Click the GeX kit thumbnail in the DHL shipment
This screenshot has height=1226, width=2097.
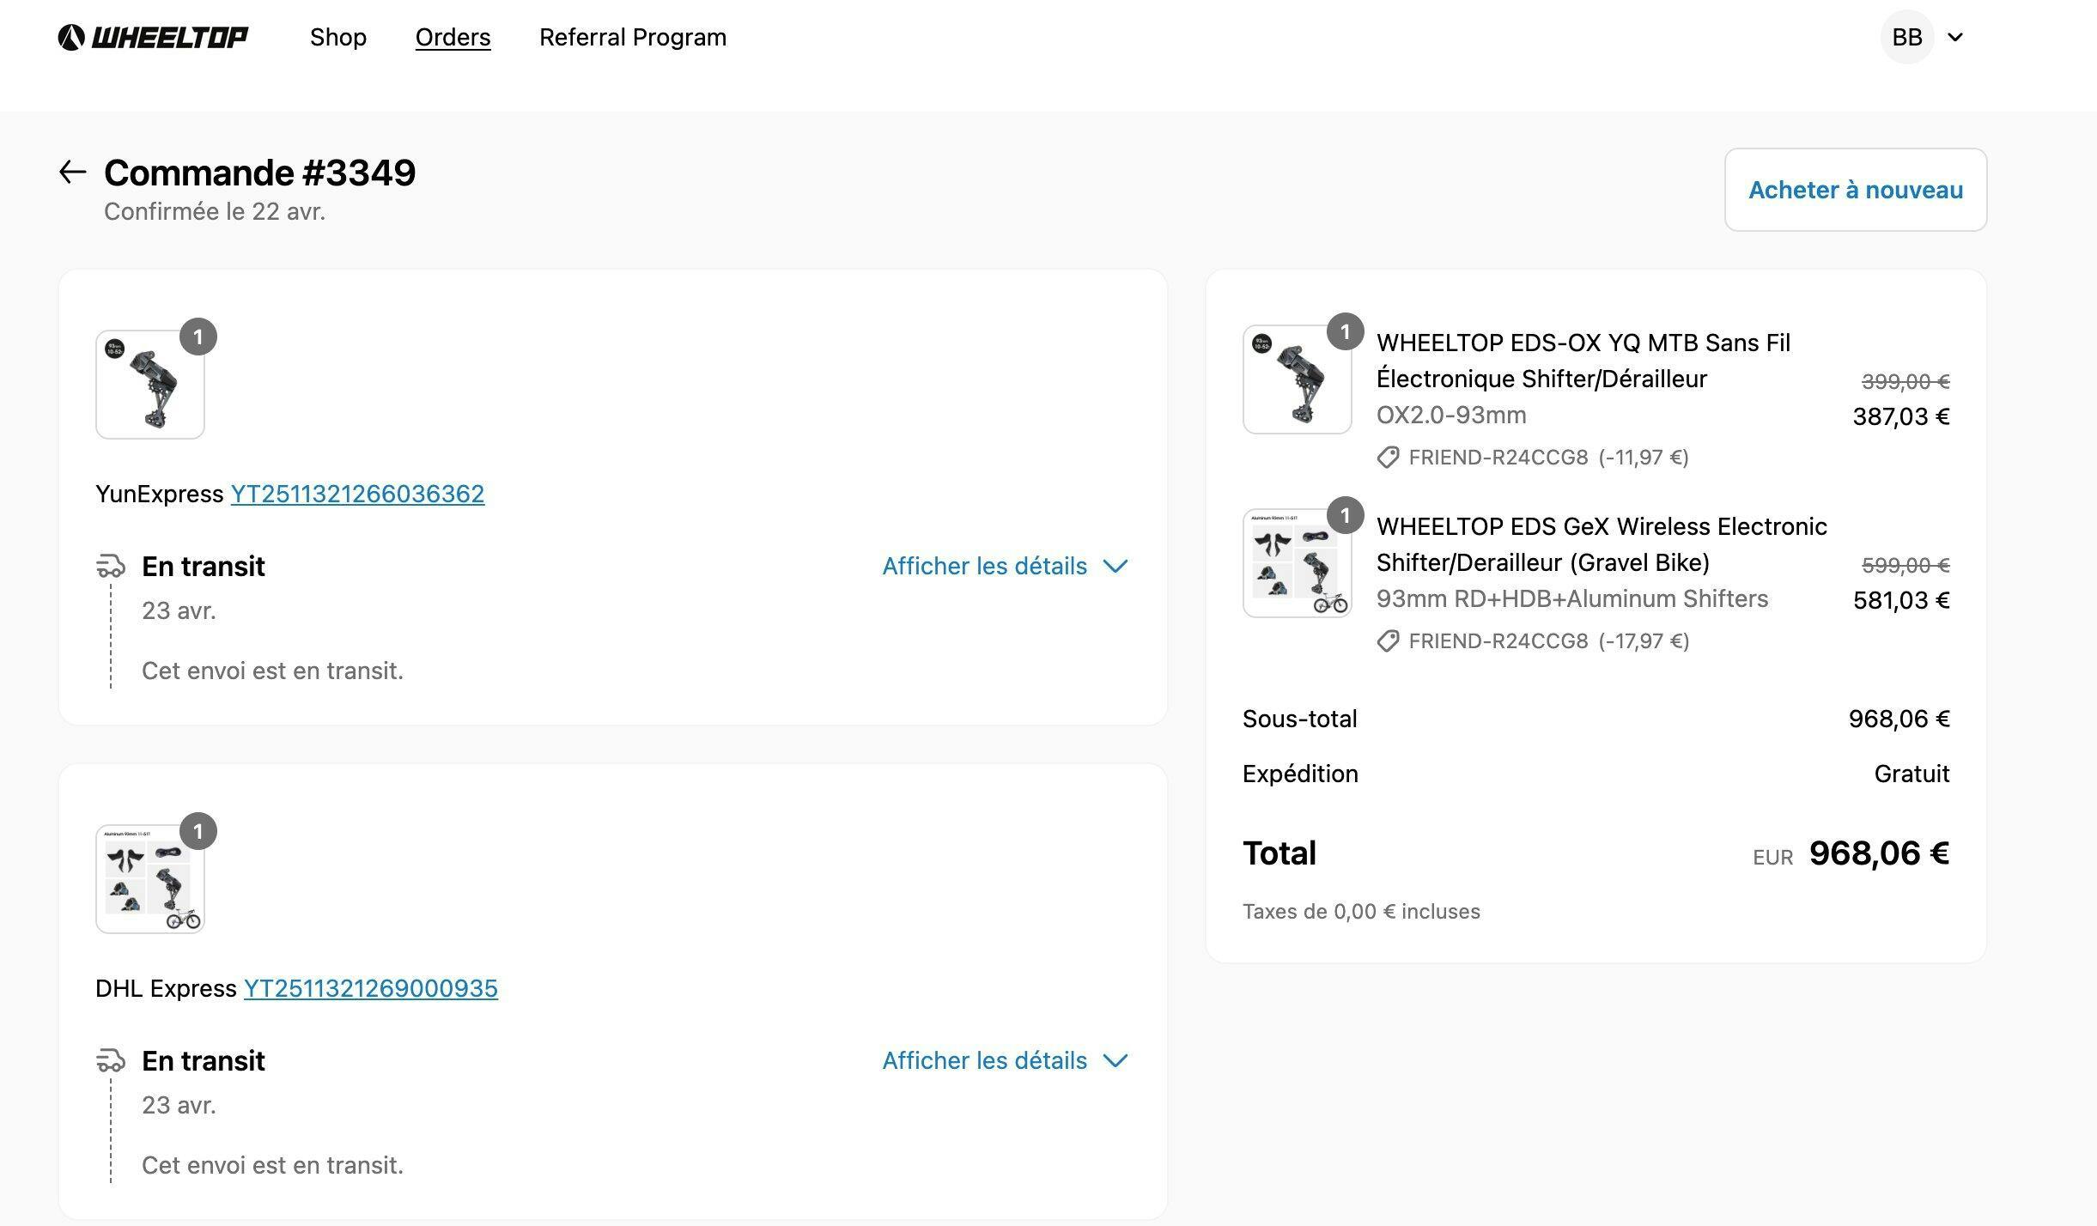pos(150,879)
